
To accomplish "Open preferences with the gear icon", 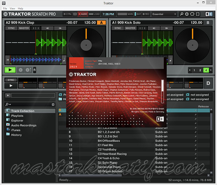I will pyautogui.click(x=187, y=14).
